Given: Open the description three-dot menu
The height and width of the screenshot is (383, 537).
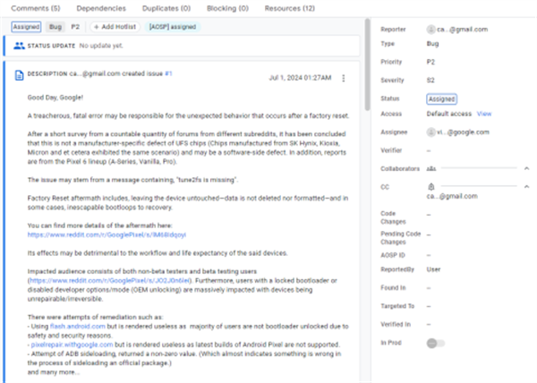Looking at the screenshot, I should (344, 78).
